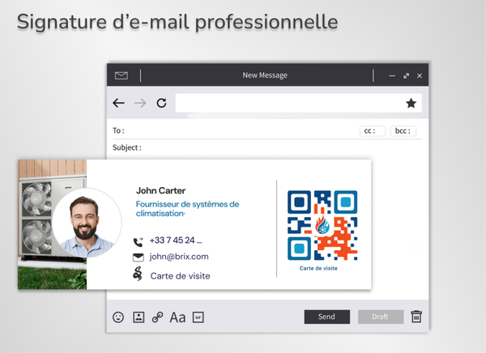
Task: Click the job title Fournisseur de systèmes de climatisation
Action: click(188, 209)
